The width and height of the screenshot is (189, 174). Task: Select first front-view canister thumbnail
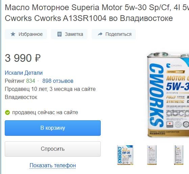[x=125, y=155]
